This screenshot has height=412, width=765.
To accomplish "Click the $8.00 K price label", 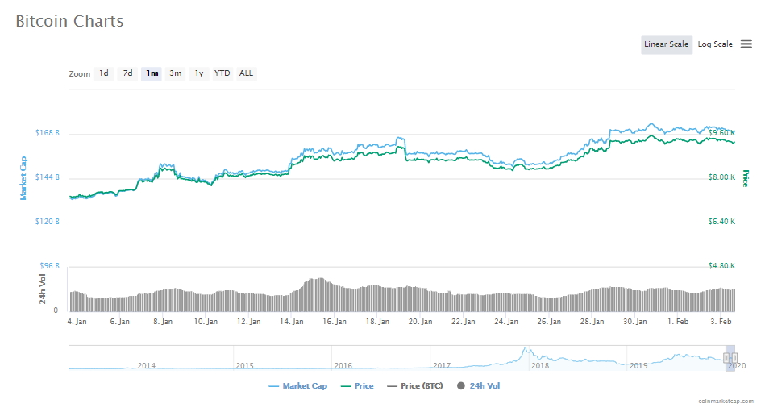I will coord(721,177).
